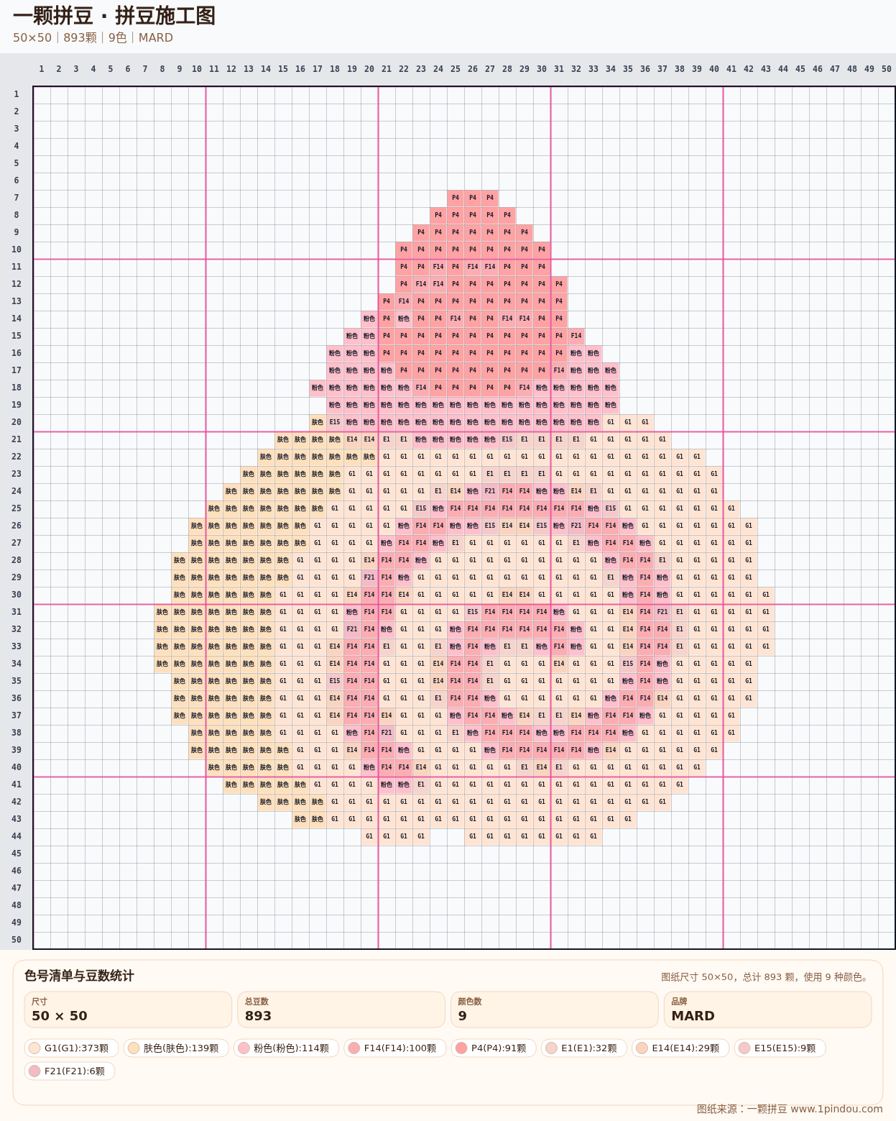The image size is (896, 1121).
Task: Click column header number 25
Action: pos(456,69)
